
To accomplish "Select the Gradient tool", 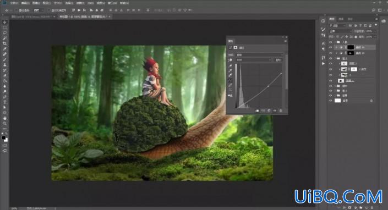I will 4,81.
